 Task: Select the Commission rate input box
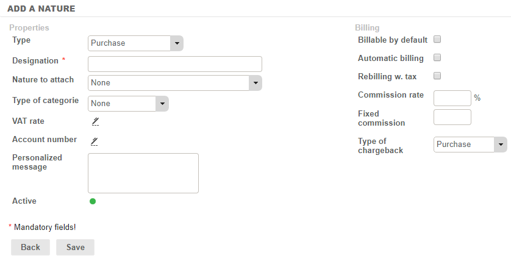(x=452, y=98)
